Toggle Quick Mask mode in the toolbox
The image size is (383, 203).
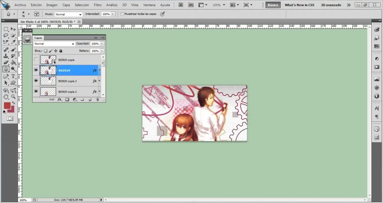click(x=10, y=118)
